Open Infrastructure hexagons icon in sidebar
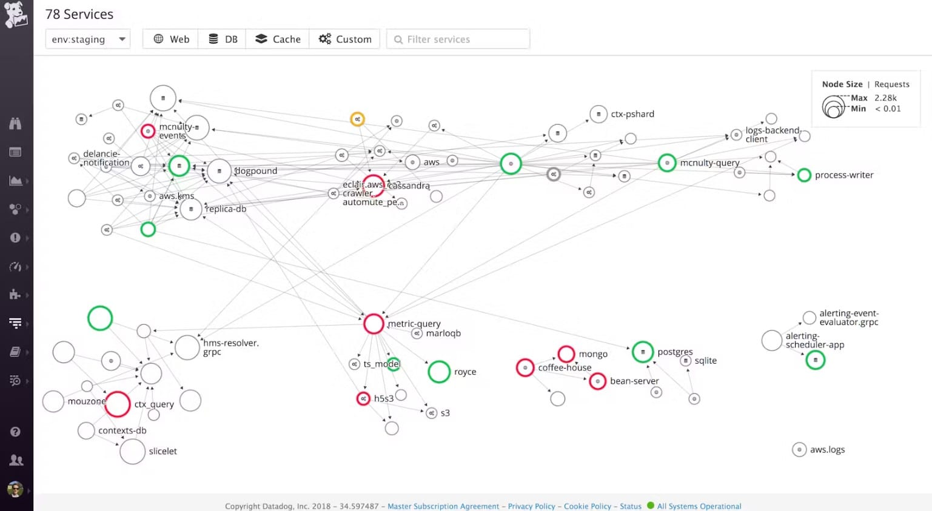The width and height of the screenshot is (932, 511). pos(15,209)
